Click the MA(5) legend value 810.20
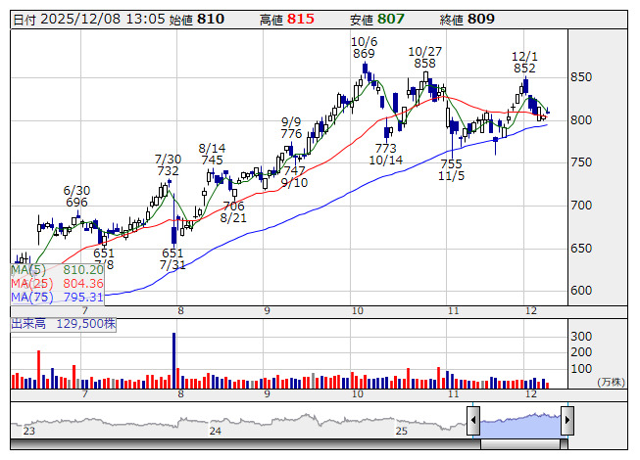The width and height of the screenshot is (640, 460). [83, 270]
